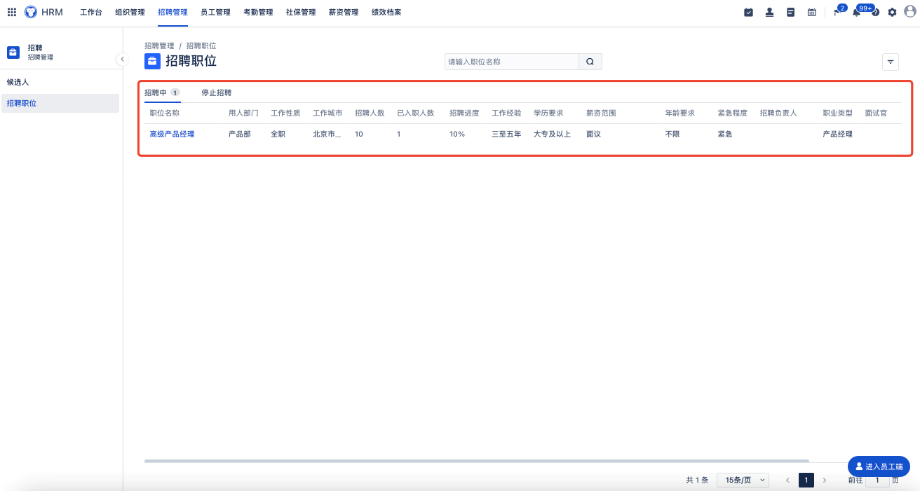Open the document note icon
The height and width of the screenshot is (491, 920).
pos(790,12)
